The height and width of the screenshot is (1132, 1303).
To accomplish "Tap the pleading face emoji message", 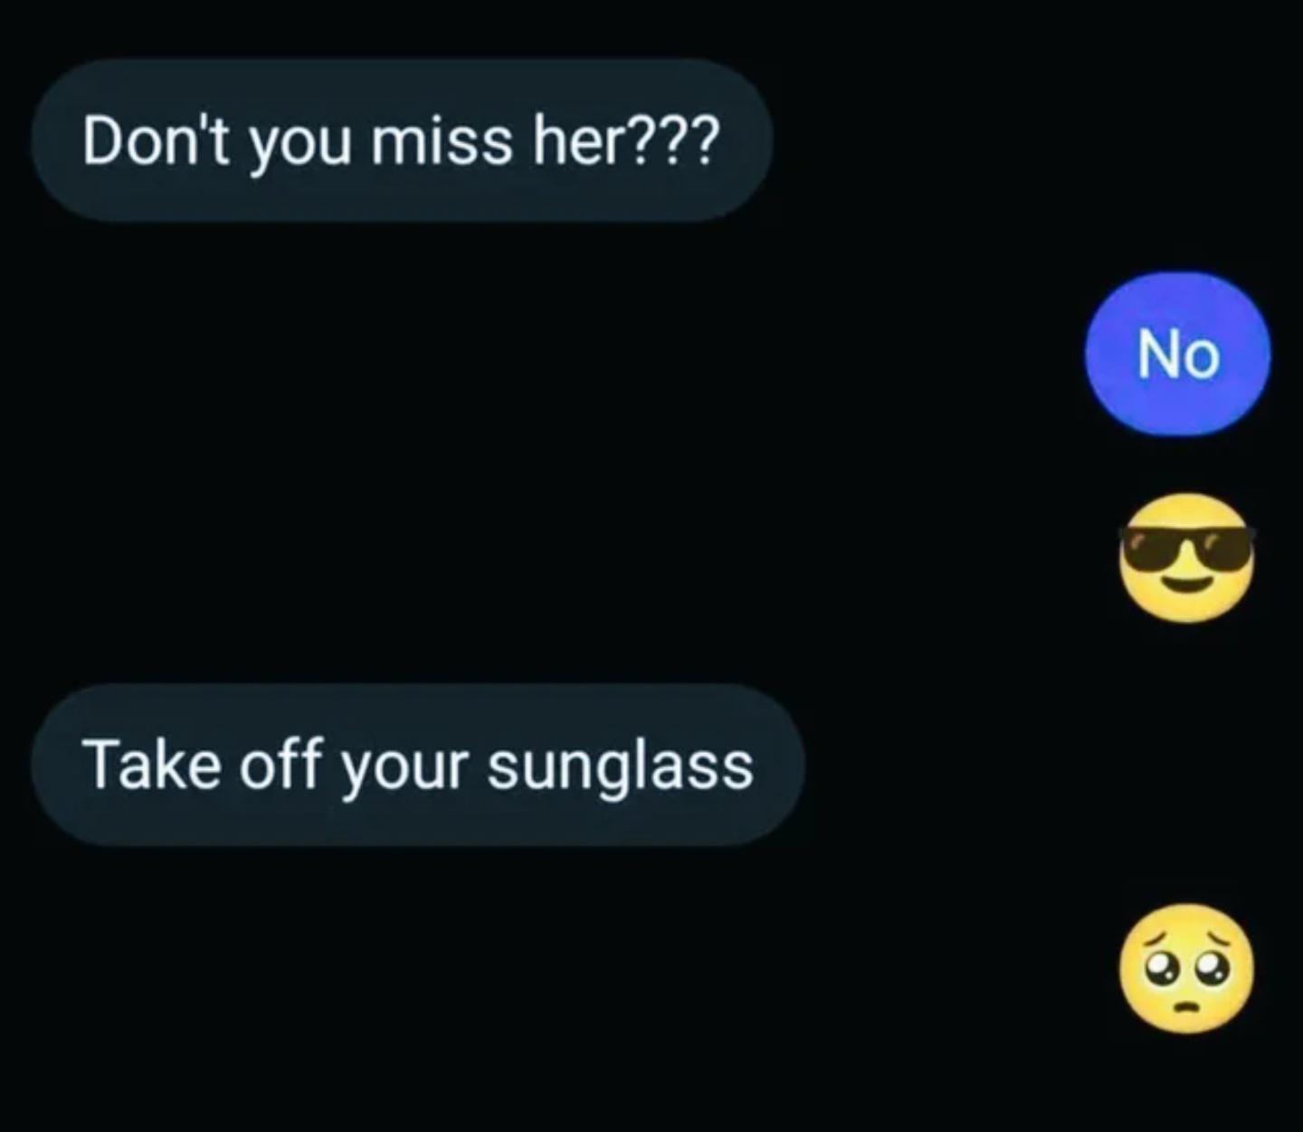I will click(x=1186, y=967).
